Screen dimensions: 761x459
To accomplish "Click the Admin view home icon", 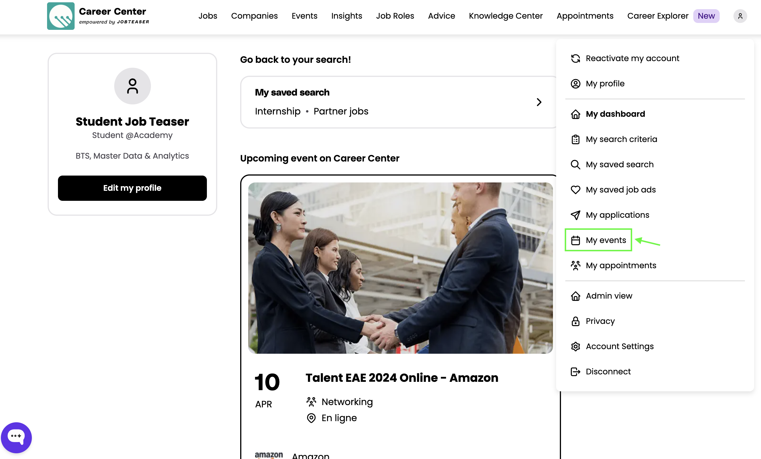I will tap(575, 296).
